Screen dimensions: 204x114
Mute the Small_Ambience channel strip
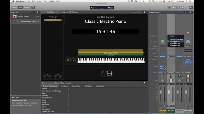tap(186, 106)
